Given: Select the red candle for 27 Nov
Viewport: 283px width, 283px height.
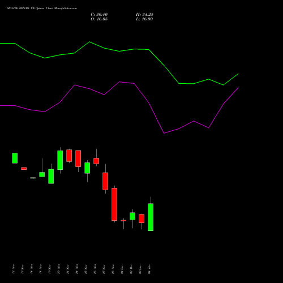Looking at the screenshot, I should (105, 181).
